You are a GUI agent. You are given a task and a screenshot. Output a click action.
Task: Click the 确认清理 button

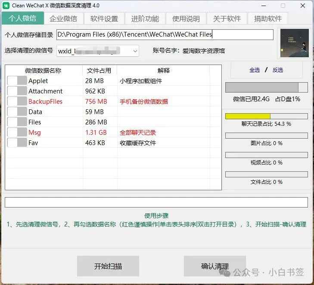(215, 266)
